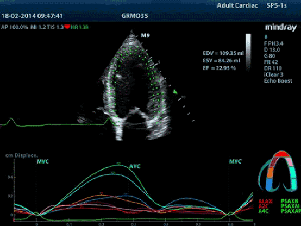Select the A2C view label
Image resolution: width=301 pixels, height=226 pixels.
pos(264,206)
